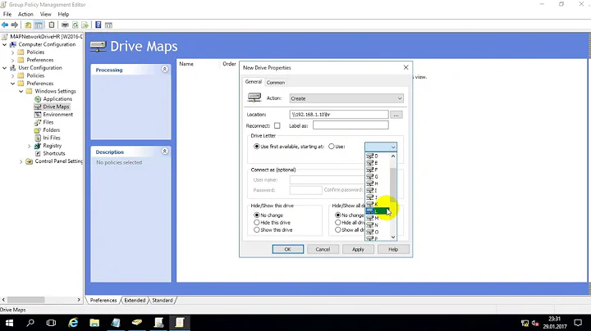Viewport: 591px width, 331px height.
Task: Click the Back arrow toolbar icon
Action: pyautogui.click(x=5, y=25)
